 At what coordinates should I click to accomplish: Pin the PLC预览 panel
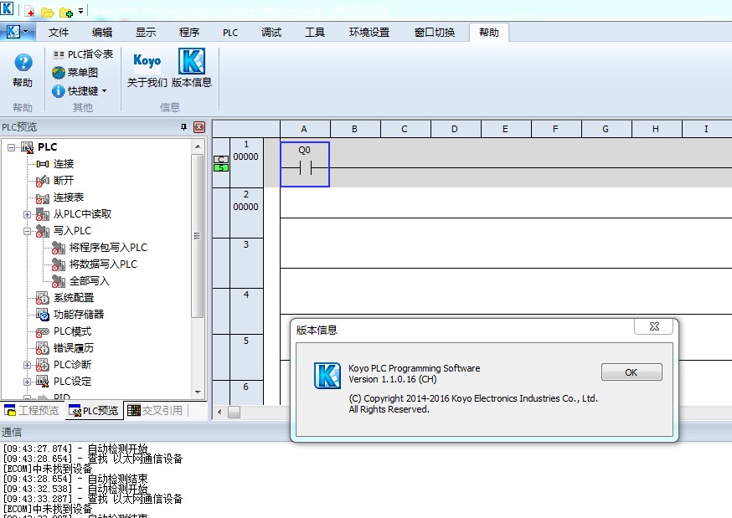[184, 127]
